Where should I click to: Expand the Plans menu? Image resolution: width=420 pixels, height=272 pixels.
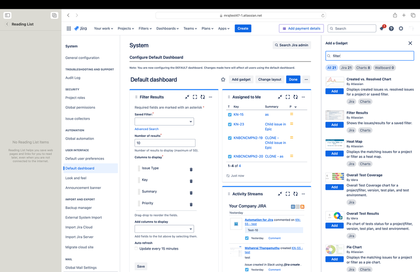pyautogui.click(x=207, y=29)
